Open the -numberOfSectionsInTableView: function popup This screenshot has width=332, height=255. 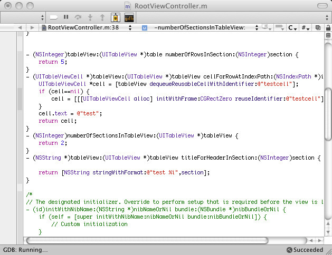(201, 27)
